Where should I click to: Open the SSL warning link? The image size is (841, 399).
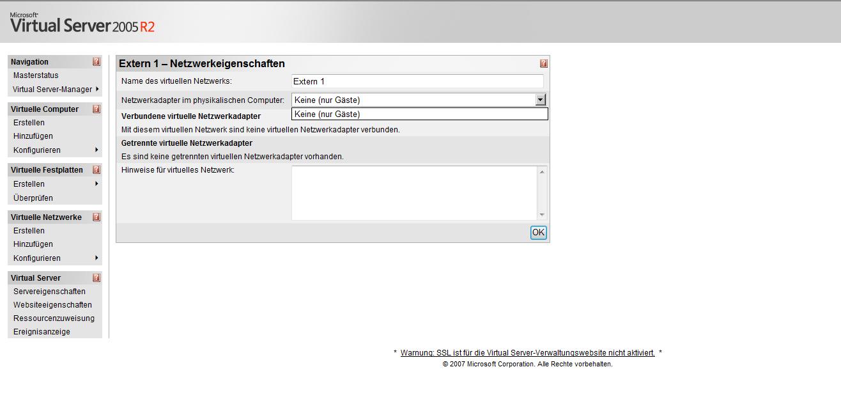(528, 353)
